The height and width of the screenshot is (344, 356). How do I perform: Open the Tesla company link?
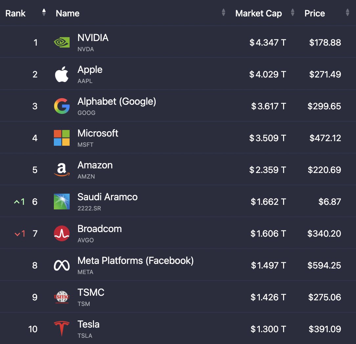[x=89, y=324]
